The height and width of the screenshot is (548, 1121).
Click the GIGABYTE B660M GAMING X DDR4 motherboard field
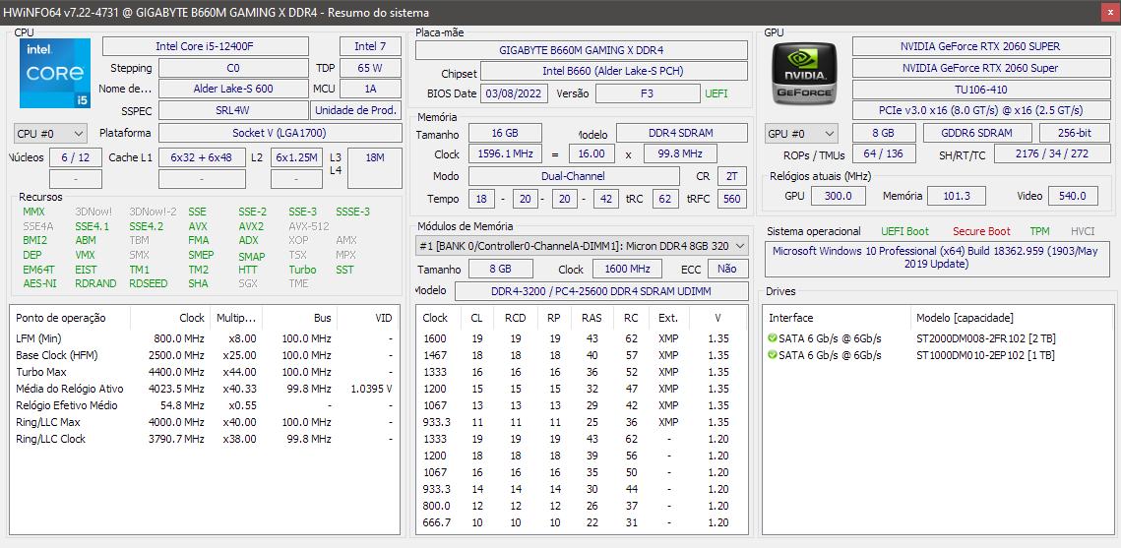point(582,50)
